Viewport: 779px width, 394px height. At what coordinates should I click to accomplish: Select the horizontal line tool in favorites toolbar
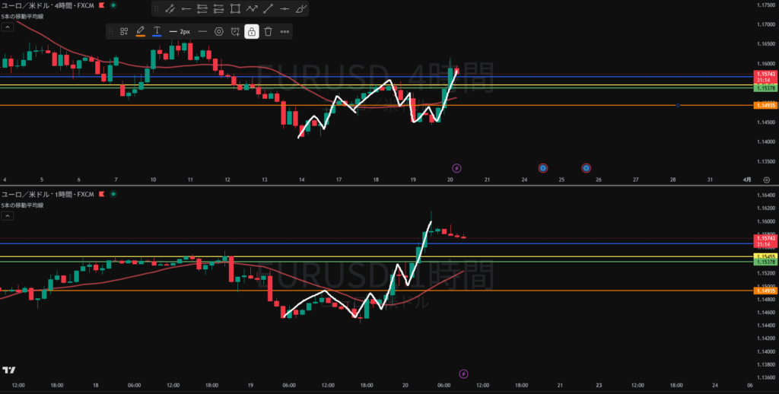click(x=285, y=9)
